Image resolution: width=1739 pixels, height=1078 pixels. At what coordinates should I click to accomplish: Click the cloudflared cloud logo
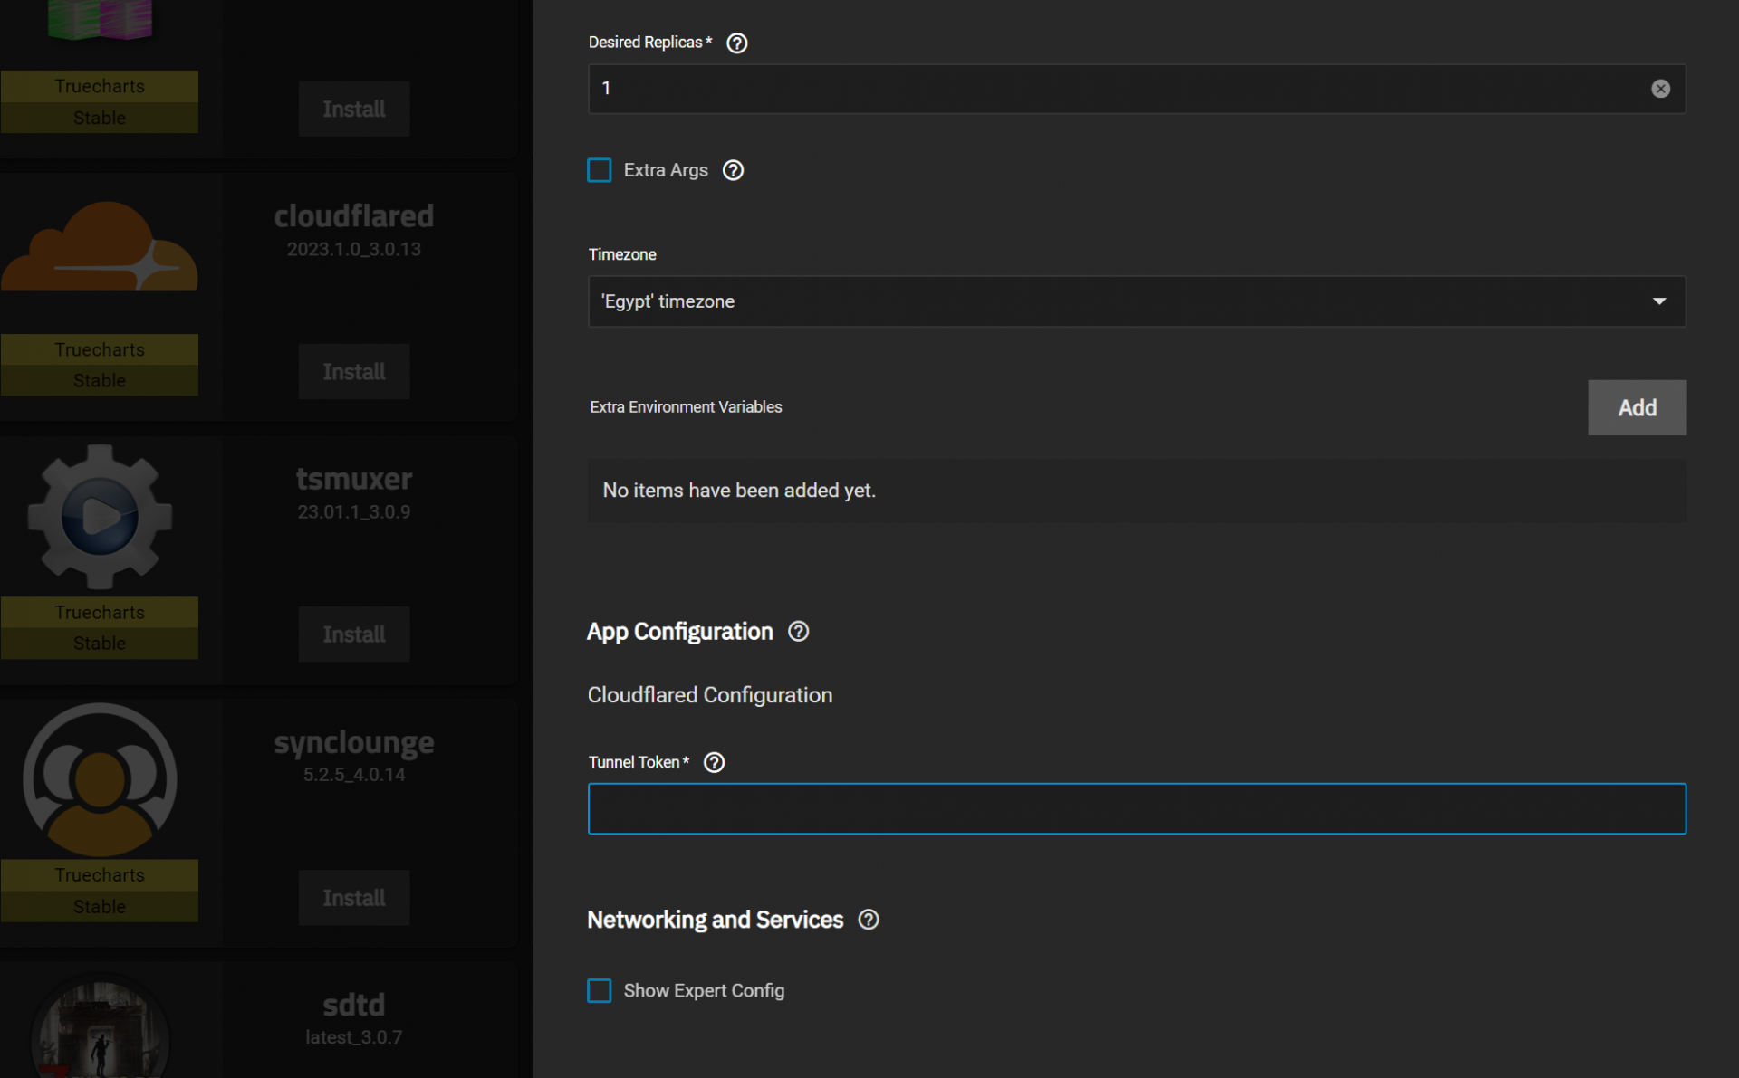tap(100, 248)
